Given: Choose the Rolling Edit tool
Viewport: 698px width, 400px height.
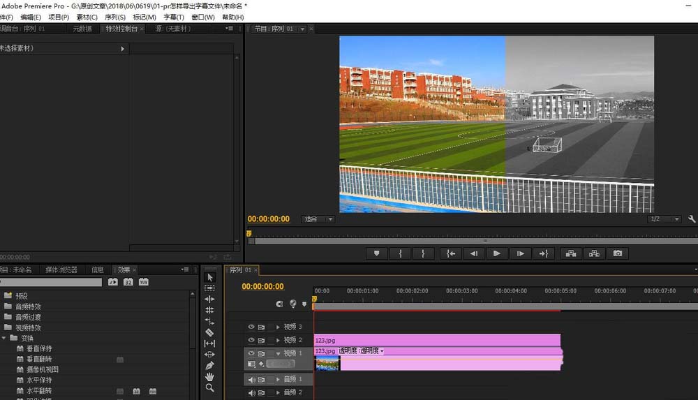Looking at the screenshot, I should [x=209, y=310].
